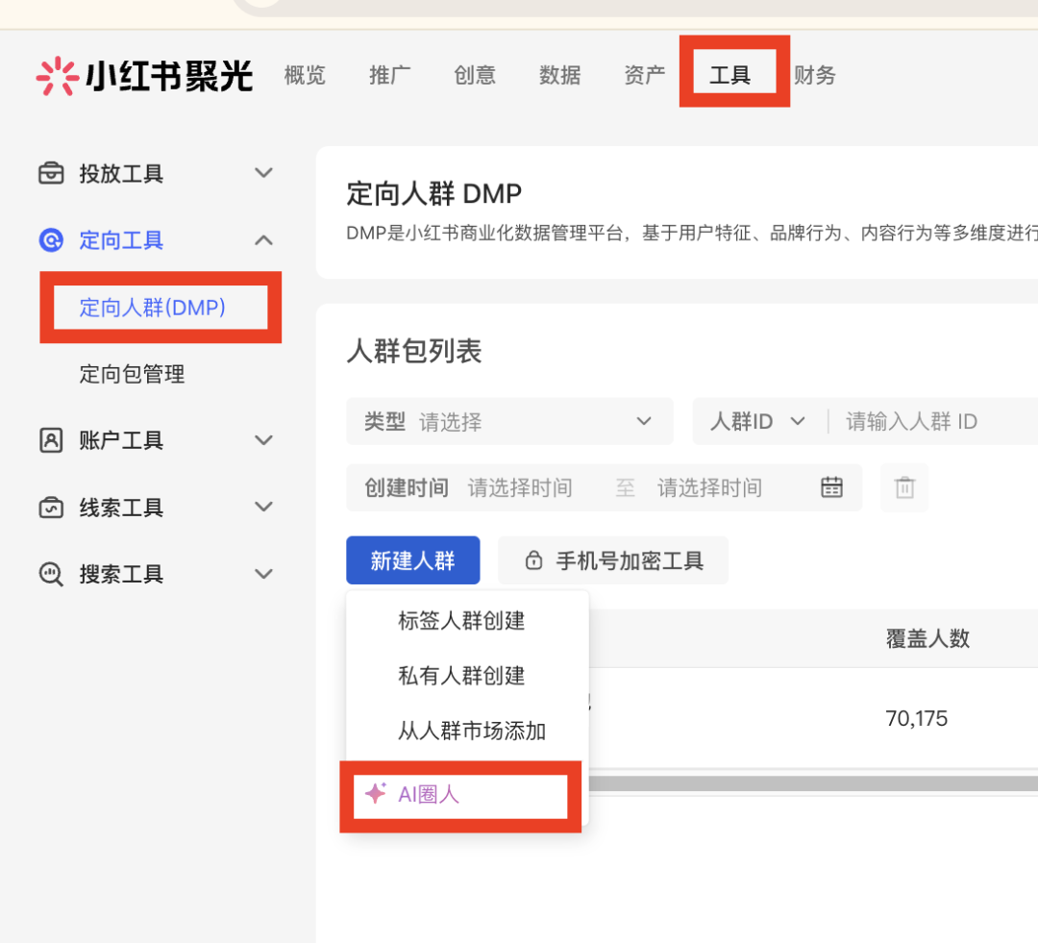This screenshot has height=943, width=1038.
Task: Click the 线索工具 sidebar icon
Action: pyautogui.click(x=51, y=508)
